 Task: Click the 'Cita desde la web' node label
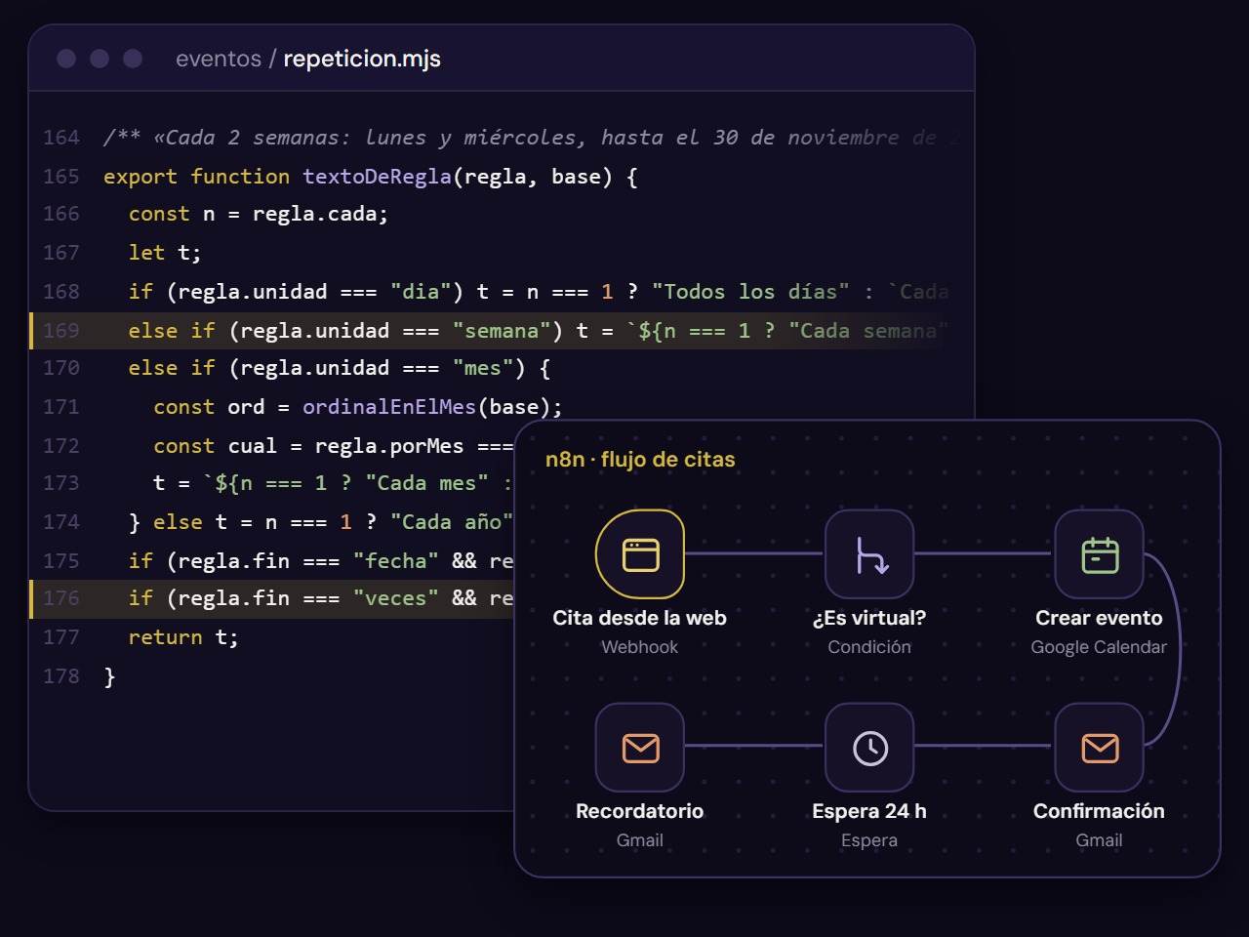pos(640,618)
